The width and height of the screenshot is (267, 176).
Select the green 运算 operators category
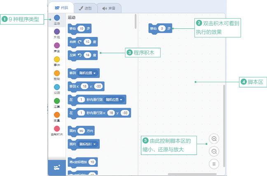click(x=57, y=101)
